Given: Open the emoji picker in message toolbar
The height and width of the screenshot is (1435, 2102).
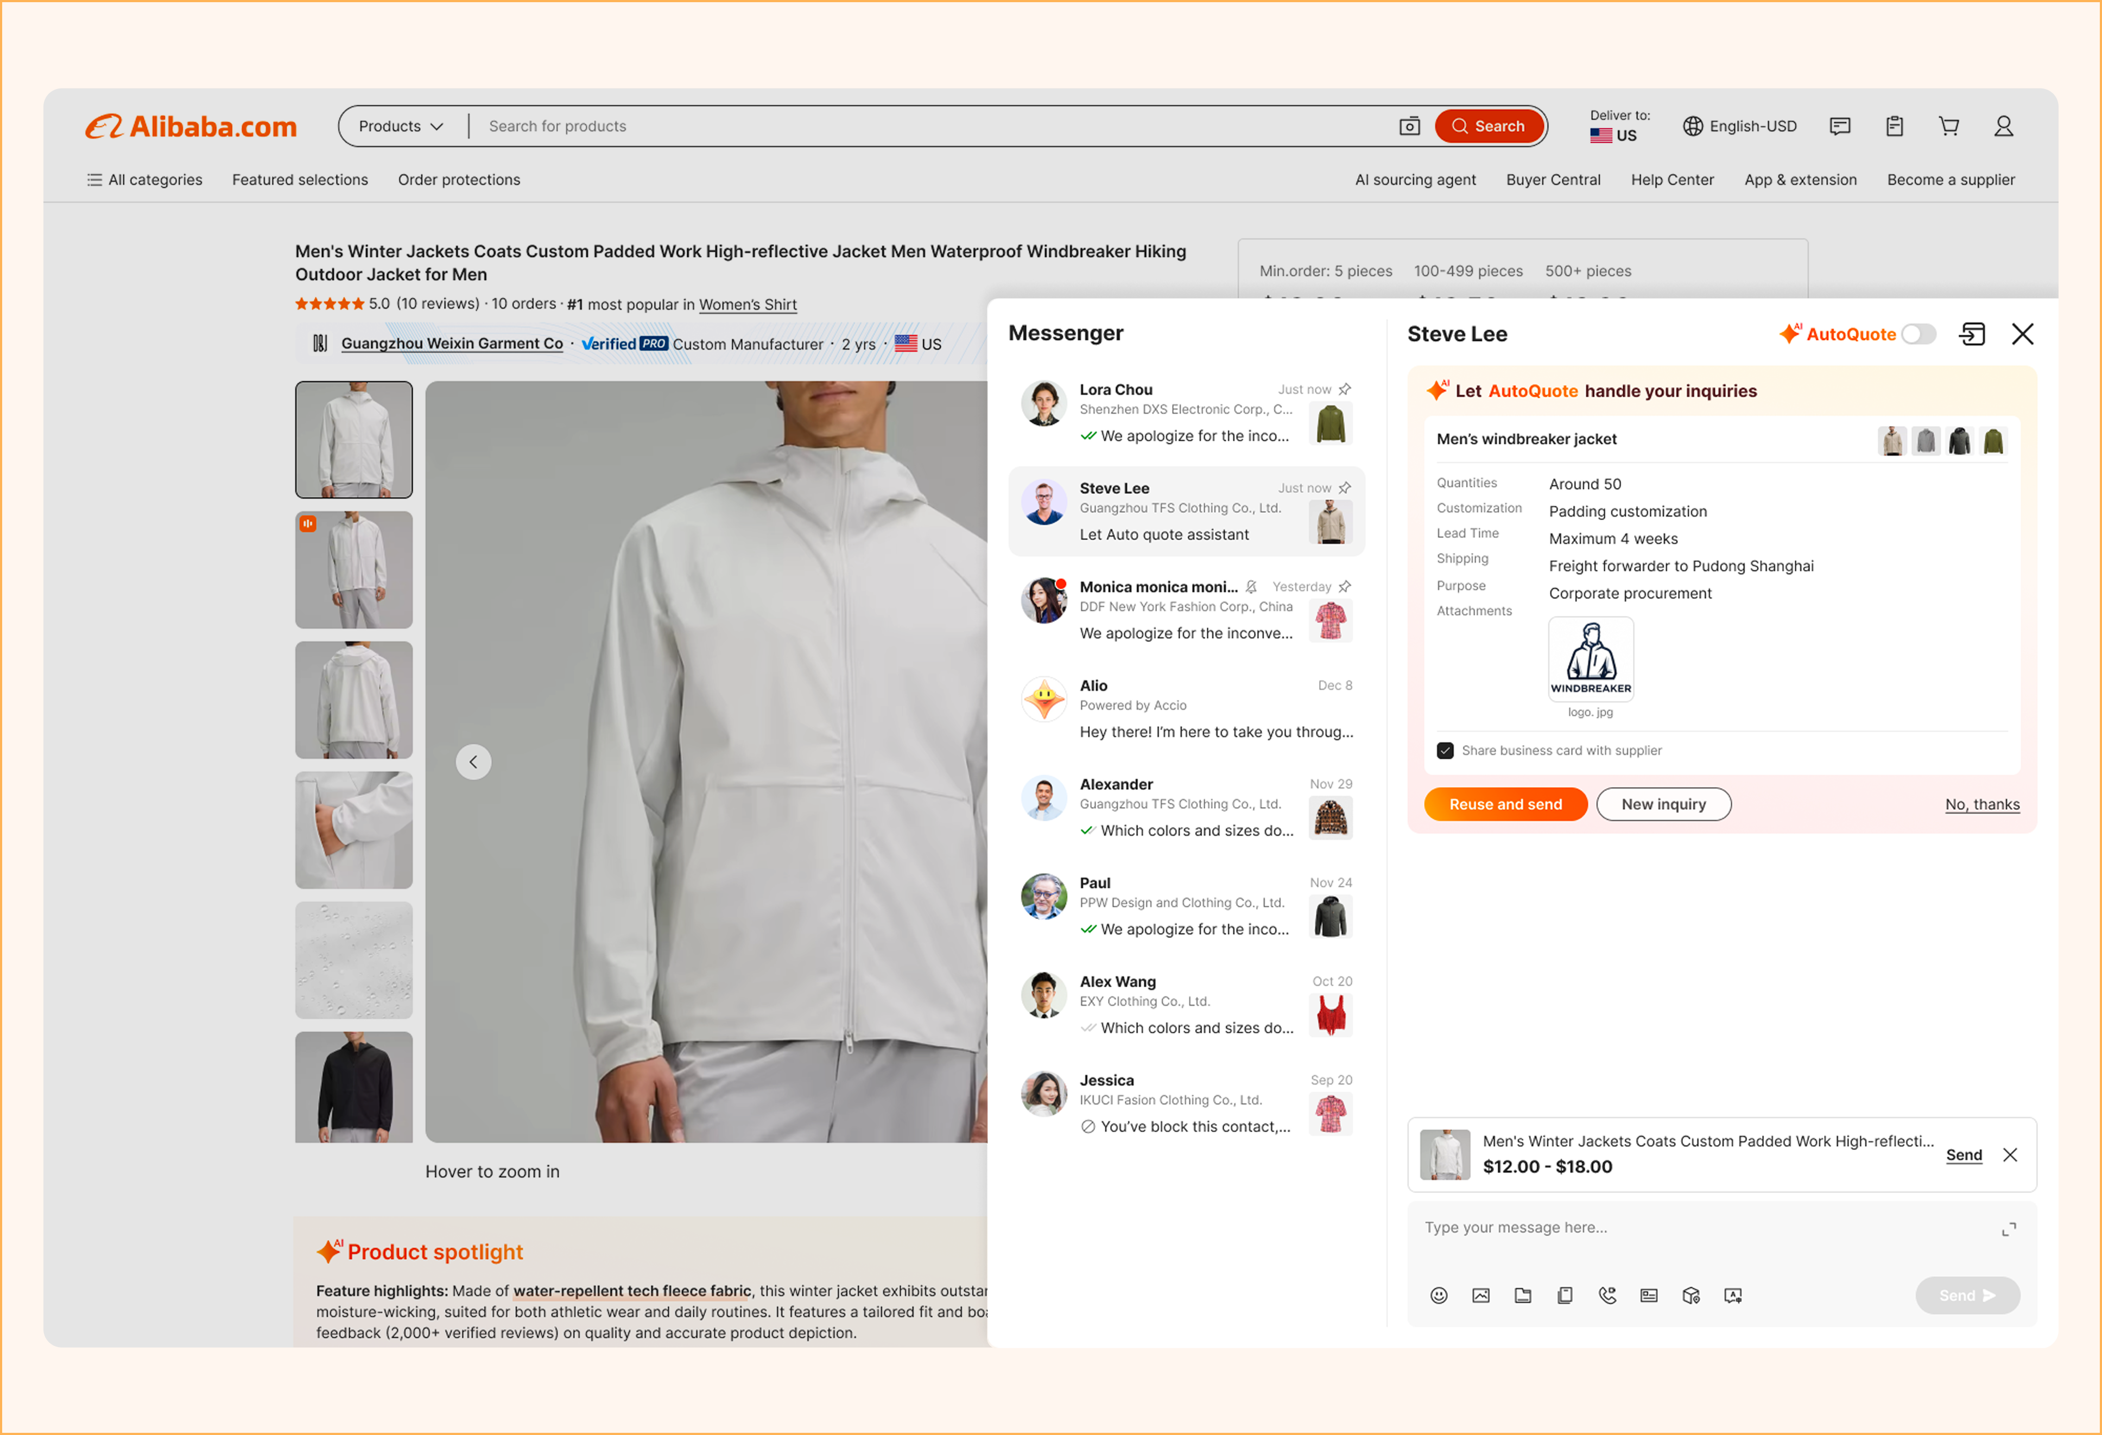Looking at the screenshot, I should coord(1438,1295).
